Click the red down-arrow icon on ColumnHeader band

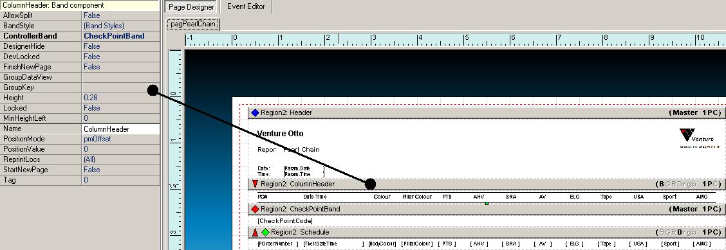tap(255, 184)
